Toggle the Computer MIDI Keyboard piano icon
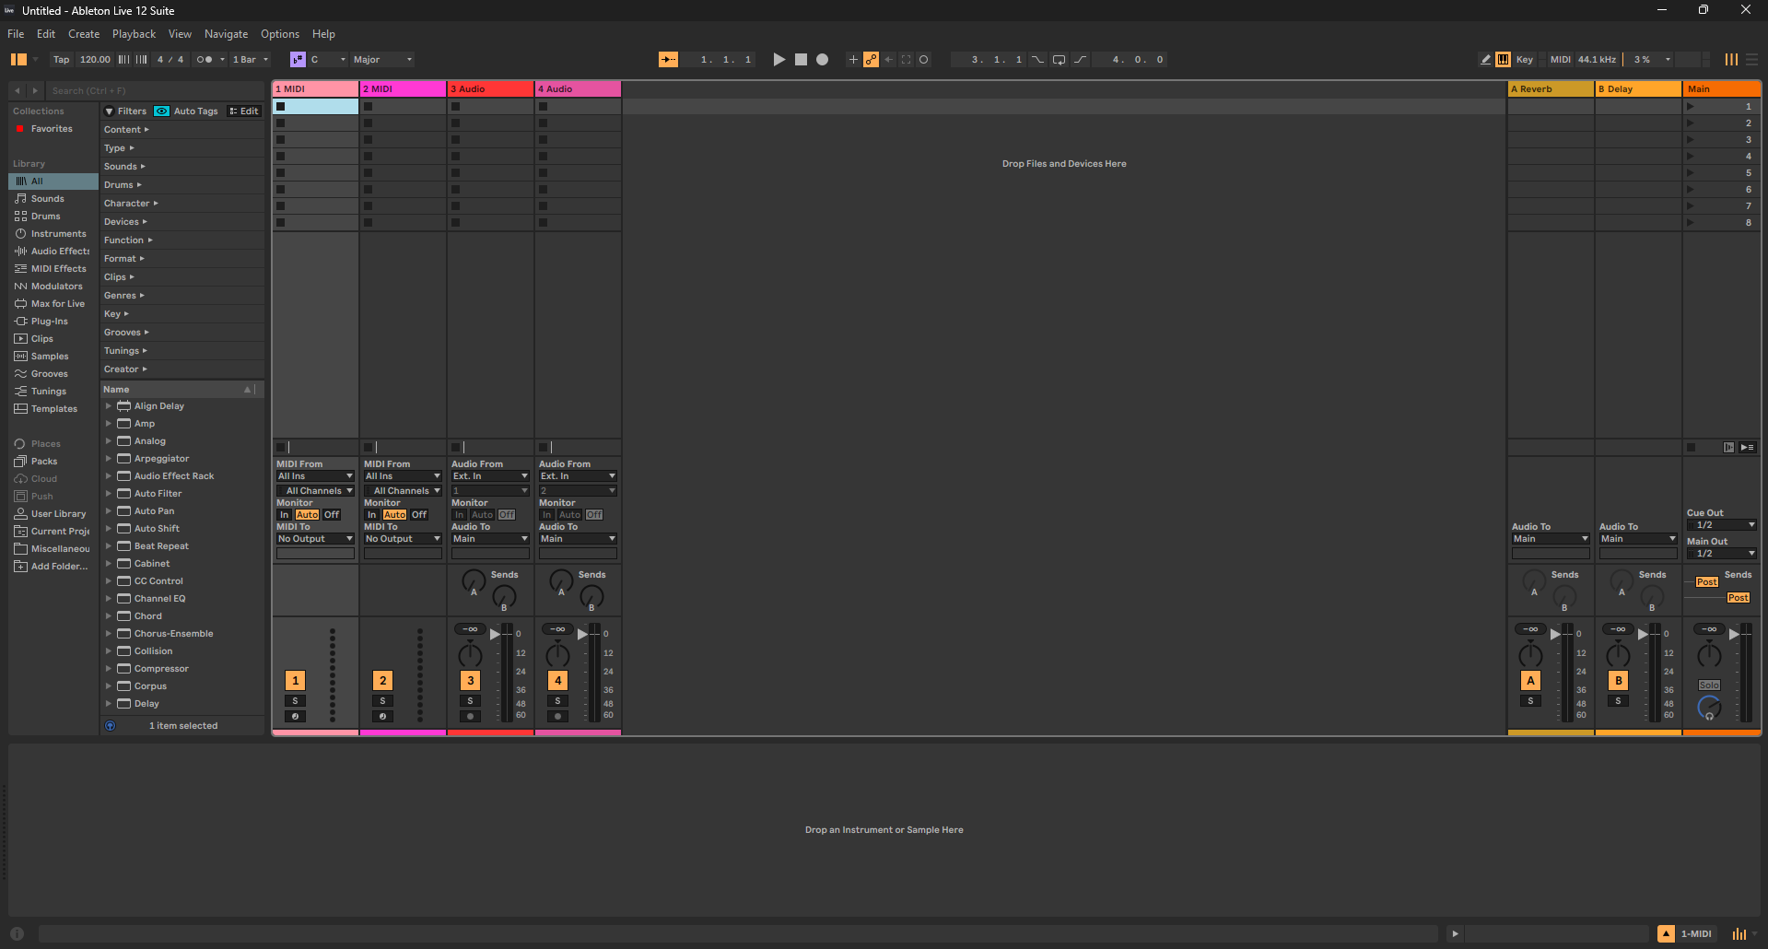Image resolution: width=1768 pixels, height=949 pixels. pos(1503,59)
